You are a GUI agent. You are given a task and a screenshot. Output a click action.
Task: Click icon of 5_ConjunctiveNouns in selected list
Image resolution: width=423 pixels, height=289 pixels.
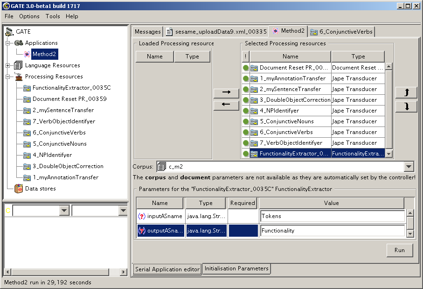point(254,121)
